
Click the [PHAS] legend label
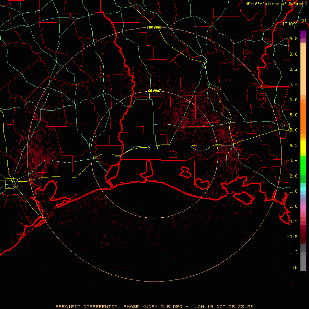pos(290,24)
